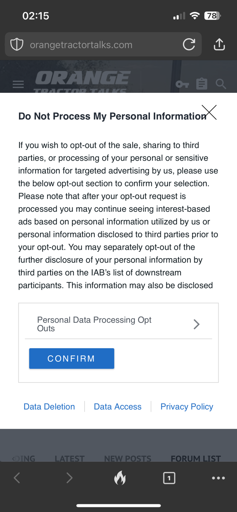Open the hamburger menu on Orange Tractor Talks

click(18, 84)
